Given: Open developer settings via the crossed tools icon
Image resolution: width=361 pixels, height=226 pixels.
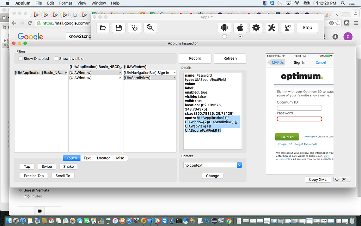Looking at the screenshot, I should (x=272, y=28).
